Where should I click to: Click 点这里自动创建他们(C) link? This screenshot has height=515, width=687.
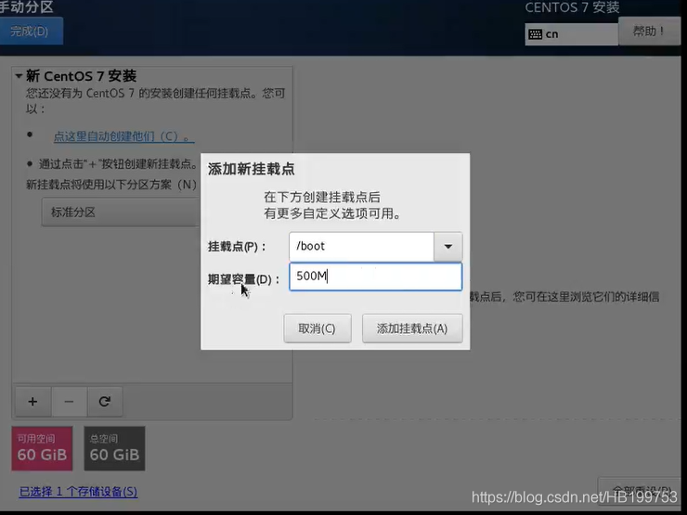coord(123,136)
